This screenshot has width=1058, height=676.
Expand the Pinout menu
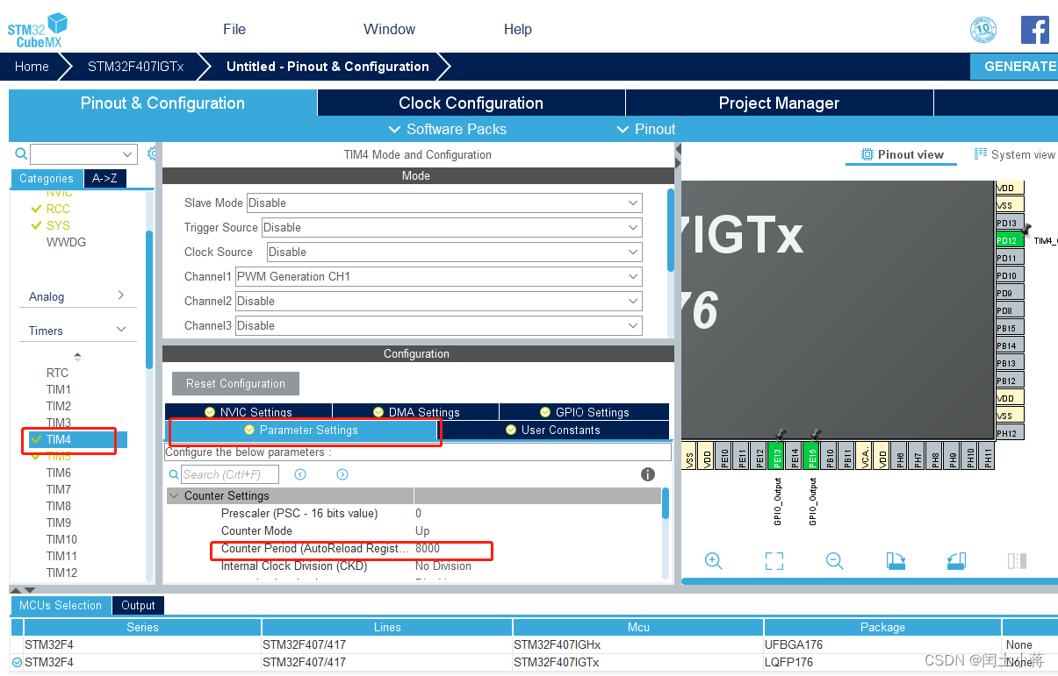pyautogui.click(x=646, y=129)
